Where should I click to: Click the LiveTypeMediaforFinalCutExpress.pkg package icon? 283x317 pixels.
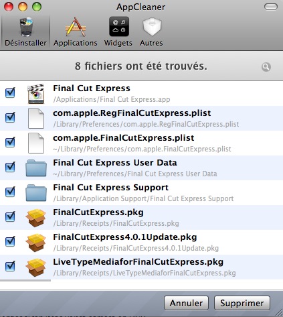[36, 267]
